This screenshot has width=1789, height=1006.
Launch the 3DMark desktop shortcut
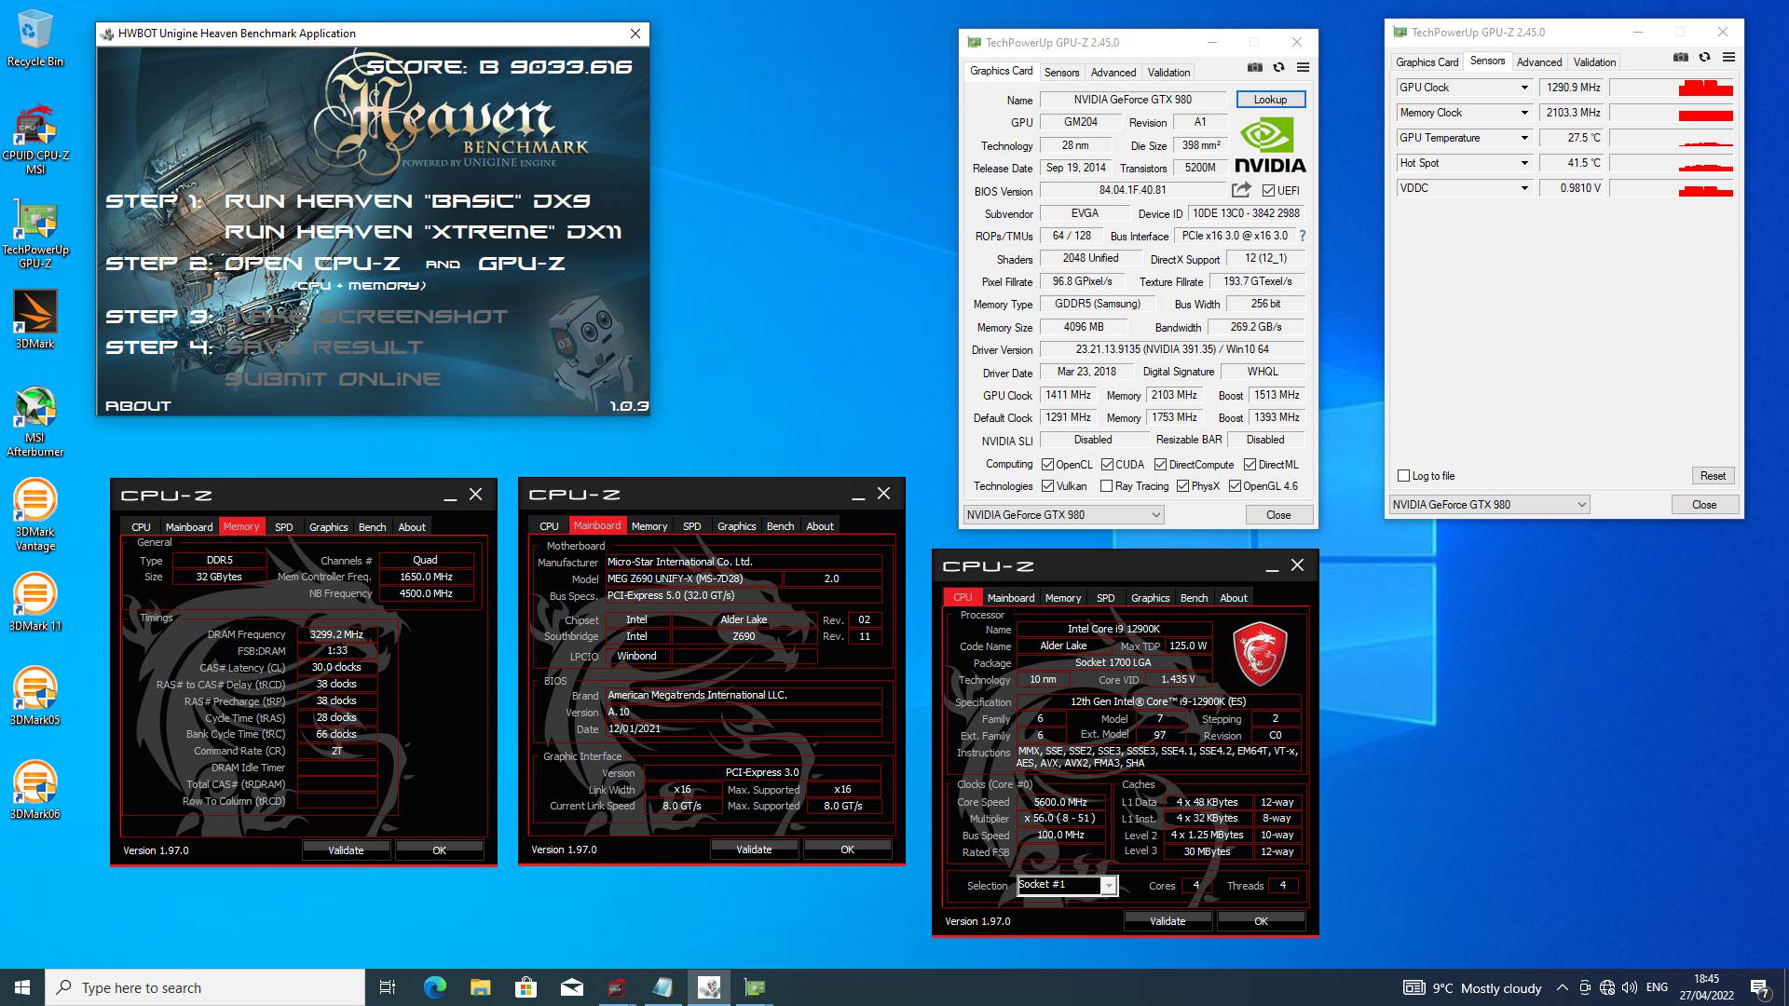(x=34, y=319)
